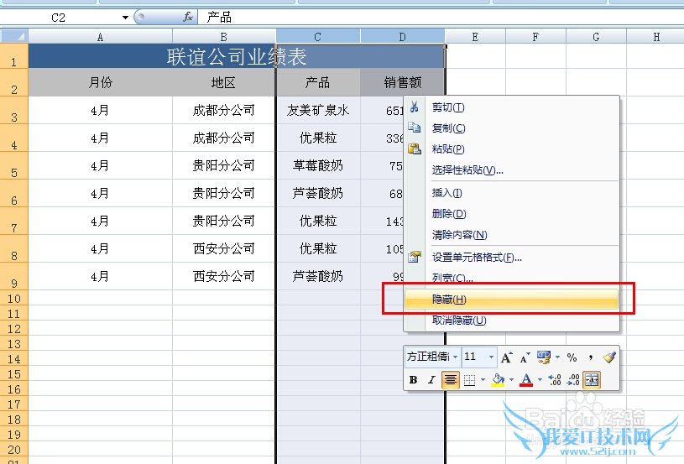The height and width of the screenshot is (464, 684).
Task: Apply Percent Style from mini toolbar
Action: [x=572, y=357]
